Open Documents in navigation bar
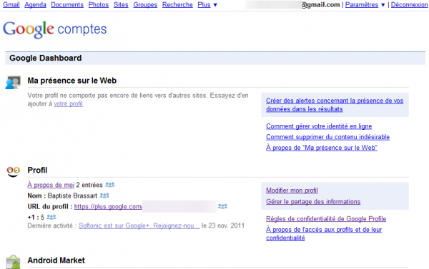The width and height of the screenshot is (429, 269). [x=67, y=5]
